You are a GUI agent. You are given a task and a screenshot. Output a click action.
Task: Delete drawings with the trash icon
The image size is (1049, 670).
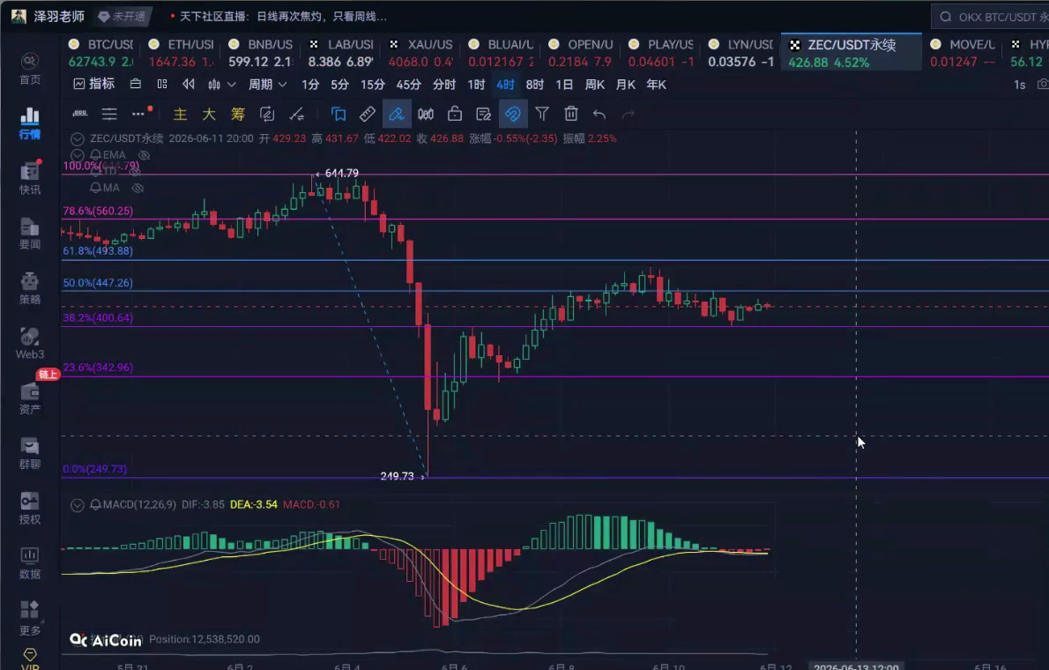[x=570, y=114]
